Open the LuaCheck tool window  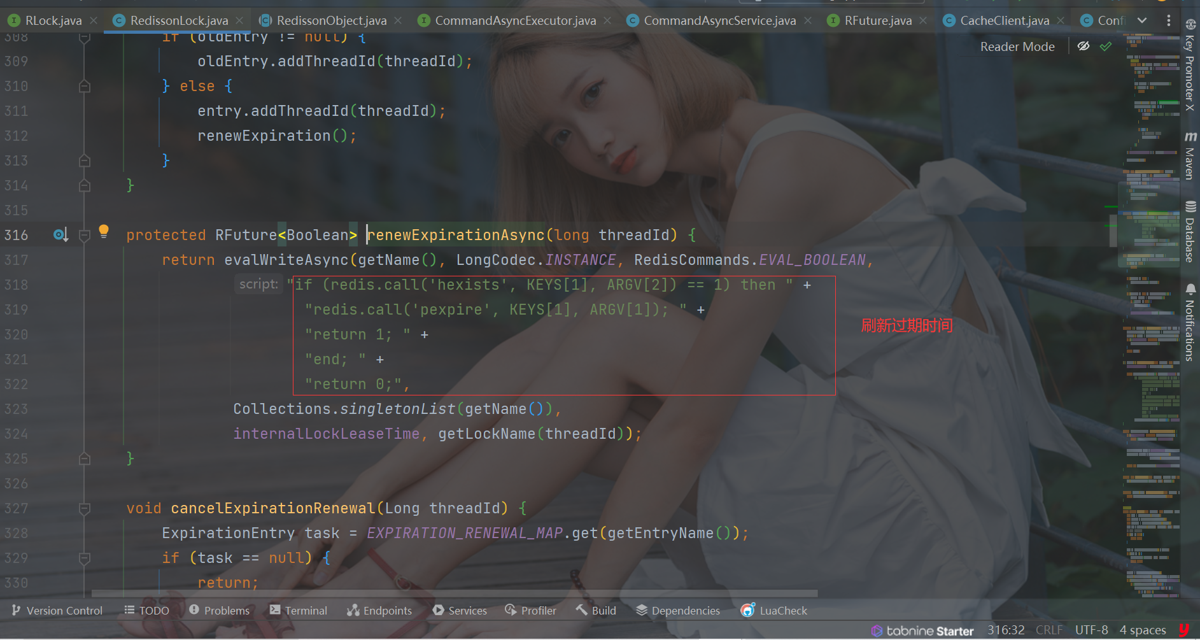pyautogui.click(x=773, y=611)
